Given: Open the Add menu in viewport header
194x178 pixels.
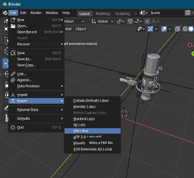Looking at the screenshot, I should coord(69,29).
